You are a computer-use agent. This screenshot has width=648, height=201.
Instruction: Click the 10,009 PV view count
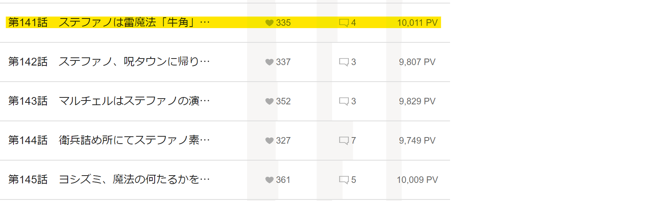click(x=417, y=180)
